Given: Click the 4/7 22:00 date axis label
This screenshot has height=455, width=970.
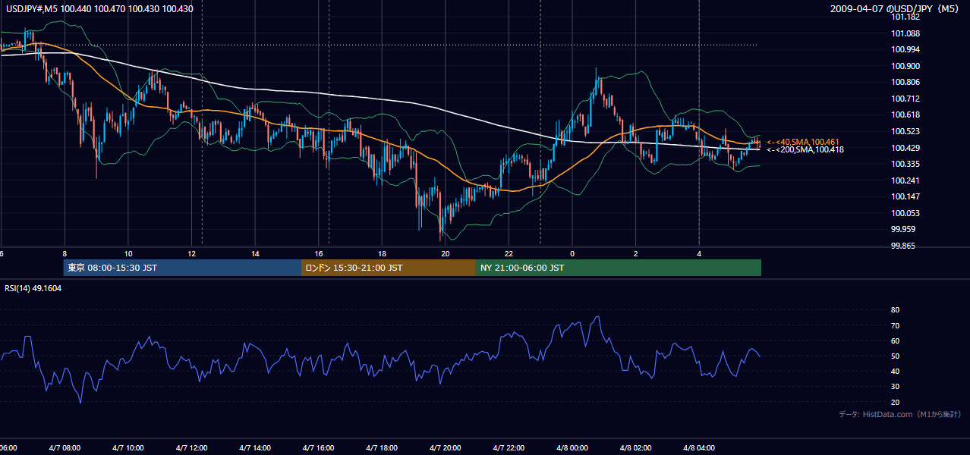Looking at the screenshot, I should pos(509,448).
